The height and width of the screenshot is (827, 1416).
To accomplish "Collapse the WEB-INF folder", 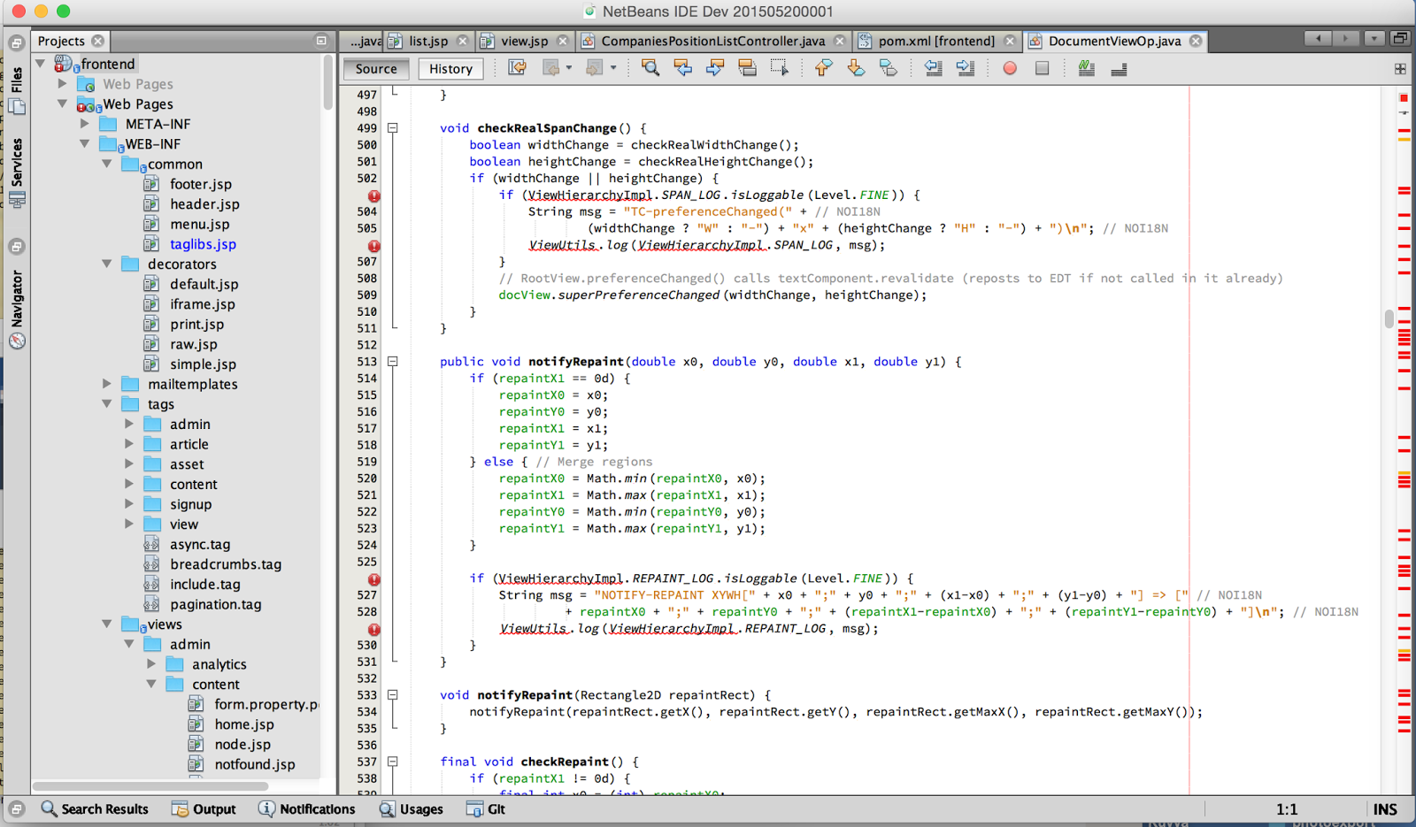I will [x=84, y=143].
